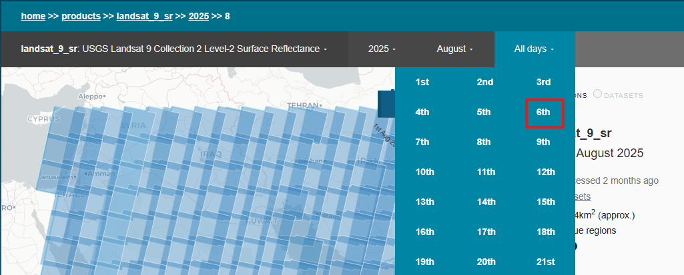
Task: Click the Jerusalem label on the map
Action: (x=55, y=178)
